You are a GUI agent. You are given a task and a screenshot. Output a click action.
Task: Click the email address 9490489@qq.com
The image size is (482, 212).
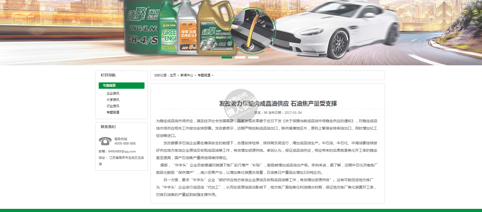click(122, 151)
